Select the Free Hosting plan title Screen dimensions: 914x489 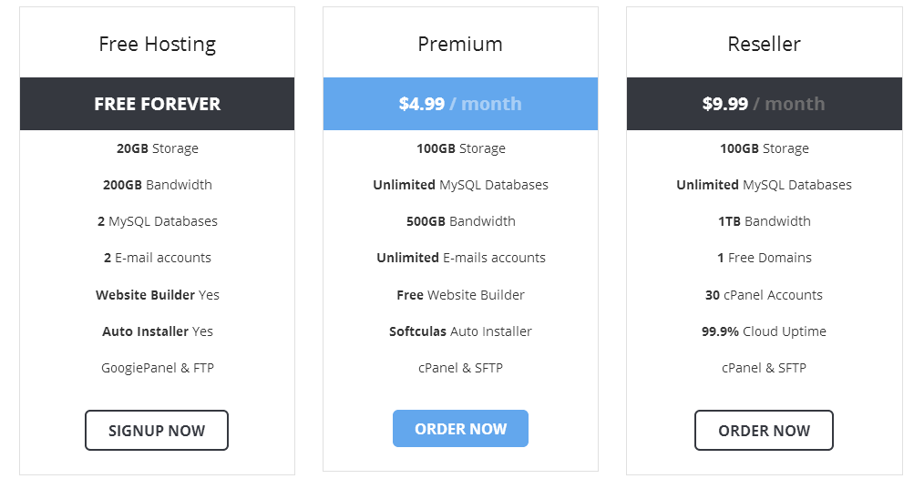point(158,44)
